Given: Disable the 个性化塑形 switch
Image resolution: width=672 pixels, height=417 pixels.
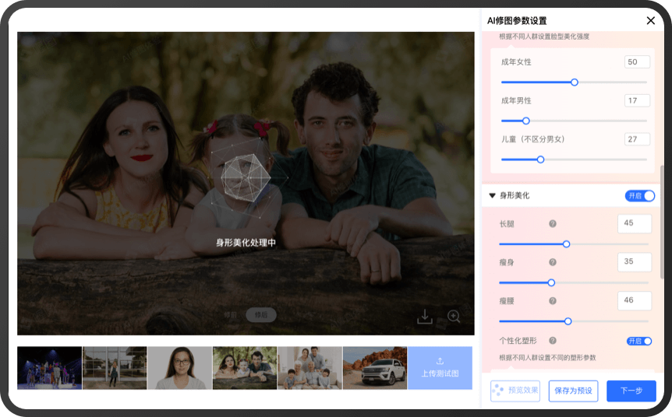Looking at the screenshot, I should (x=639, y=341).
